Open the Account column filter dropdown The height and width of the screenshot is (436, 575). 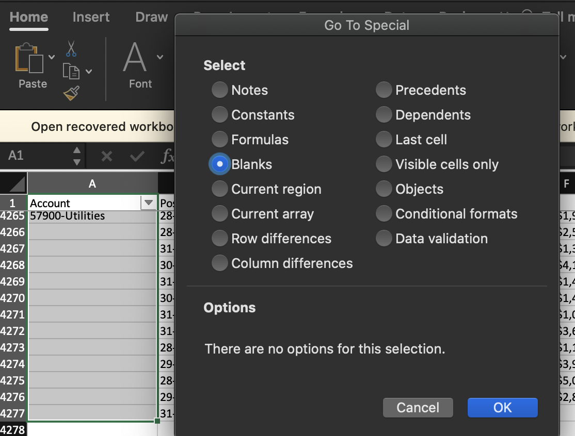[149, 203]
